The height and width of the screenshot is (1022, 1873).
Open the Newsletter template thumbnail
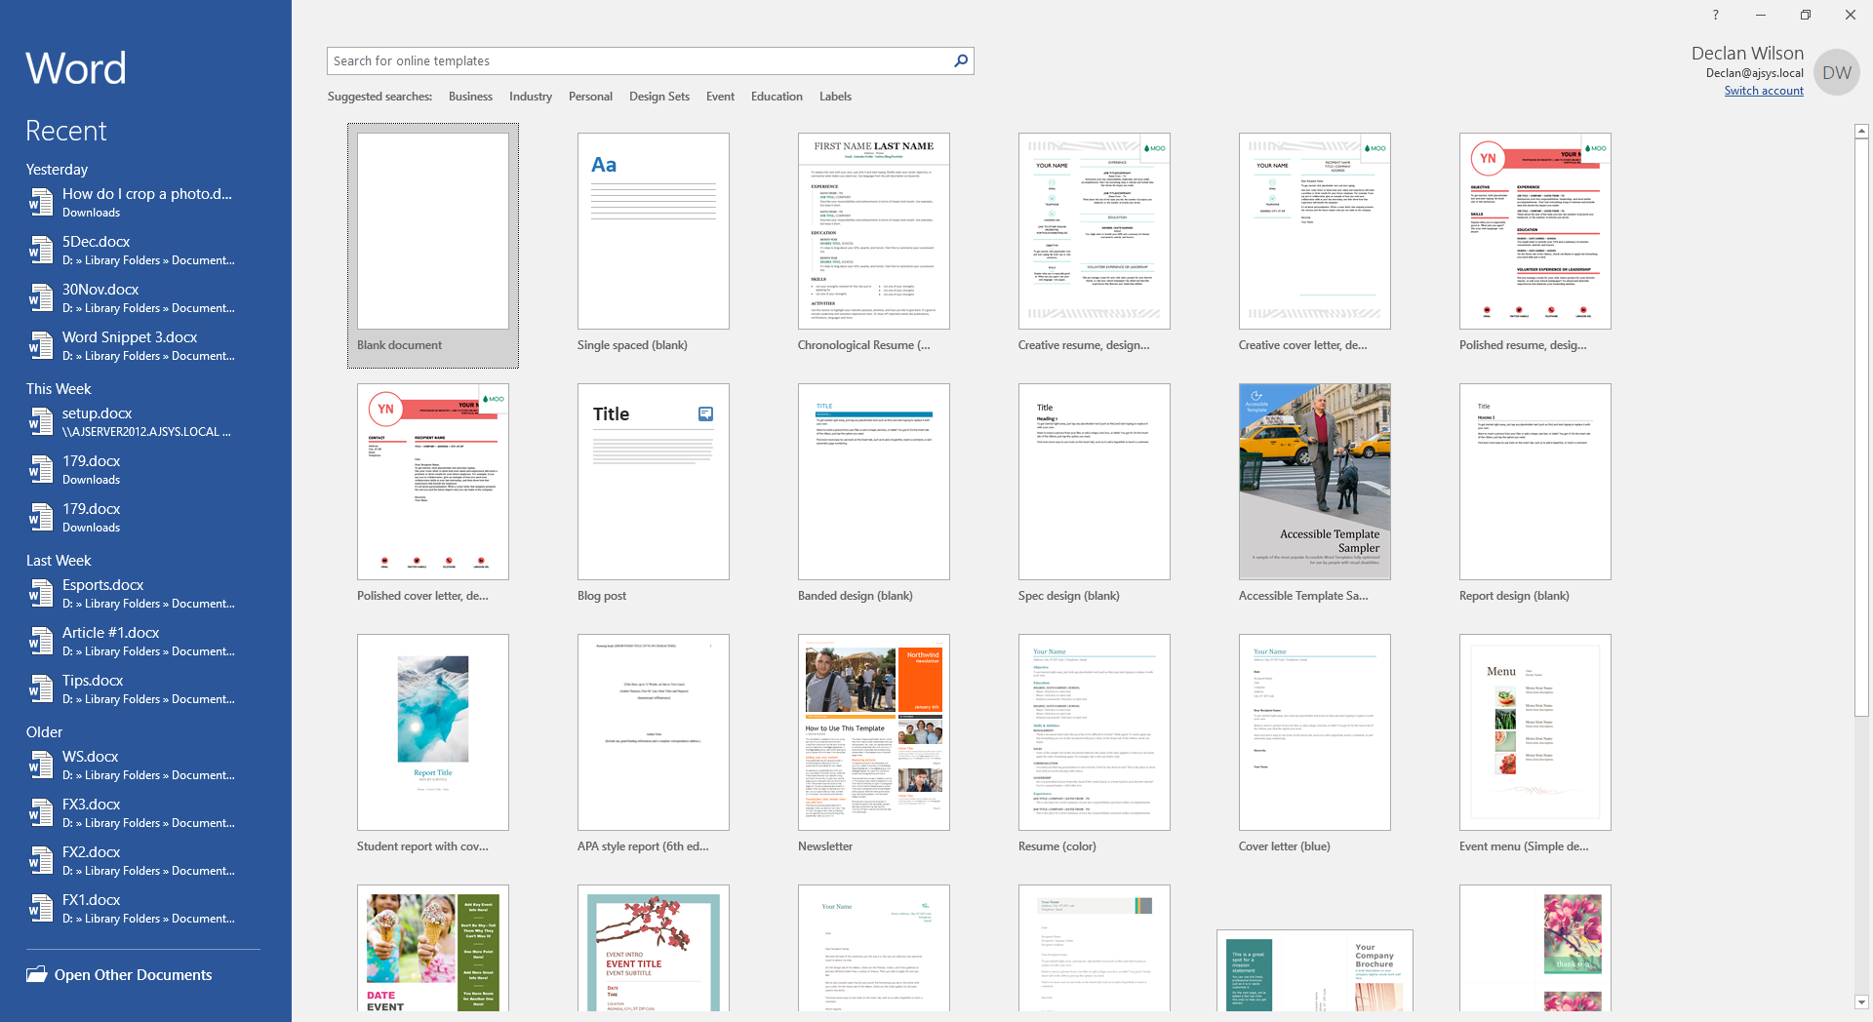(x=873, y=732)
